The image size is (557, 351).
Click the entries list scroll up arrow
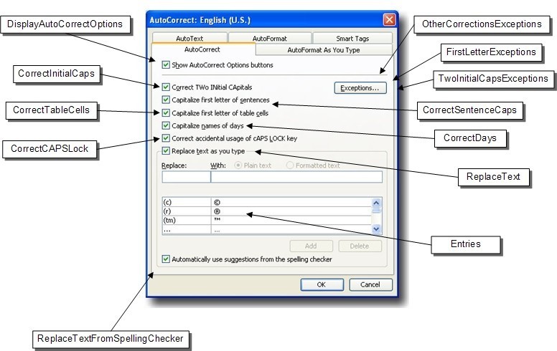pyautogui.click(x=376, y=203)
